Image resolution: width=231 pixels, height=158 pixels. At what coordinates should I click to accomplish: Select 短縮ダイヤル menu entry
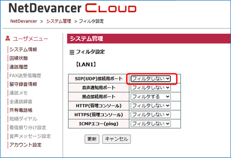point(23,119)
